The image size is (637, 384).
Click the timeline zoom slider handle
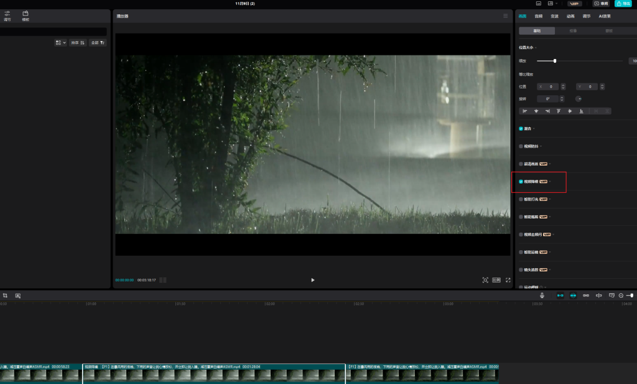[x=632, y=296]
